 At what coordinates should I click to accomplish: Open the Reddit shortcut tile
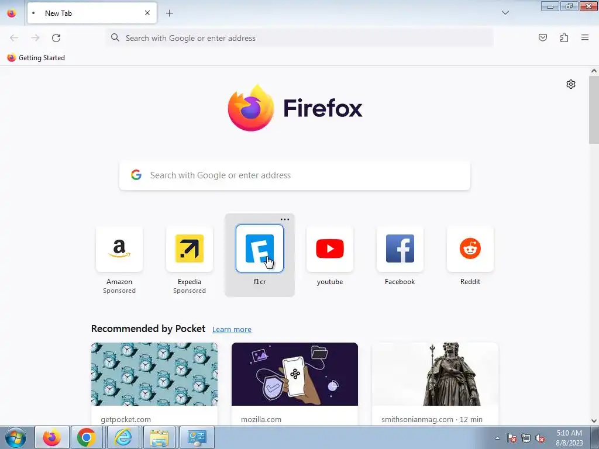pyautogui.click(x=470, y=249)
